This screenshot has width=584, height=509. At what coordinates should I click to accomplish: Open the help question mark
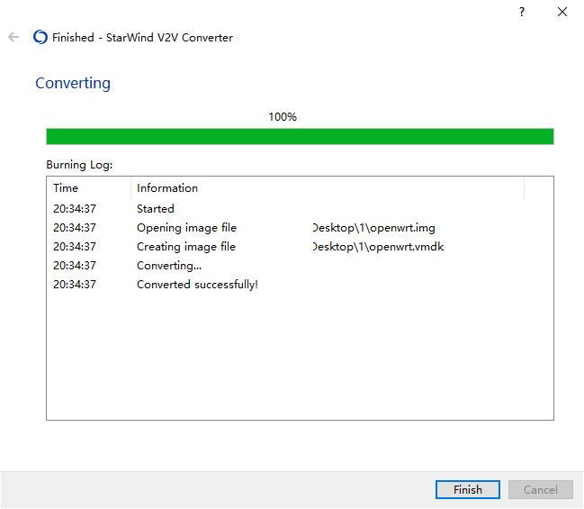click(522, 12)
